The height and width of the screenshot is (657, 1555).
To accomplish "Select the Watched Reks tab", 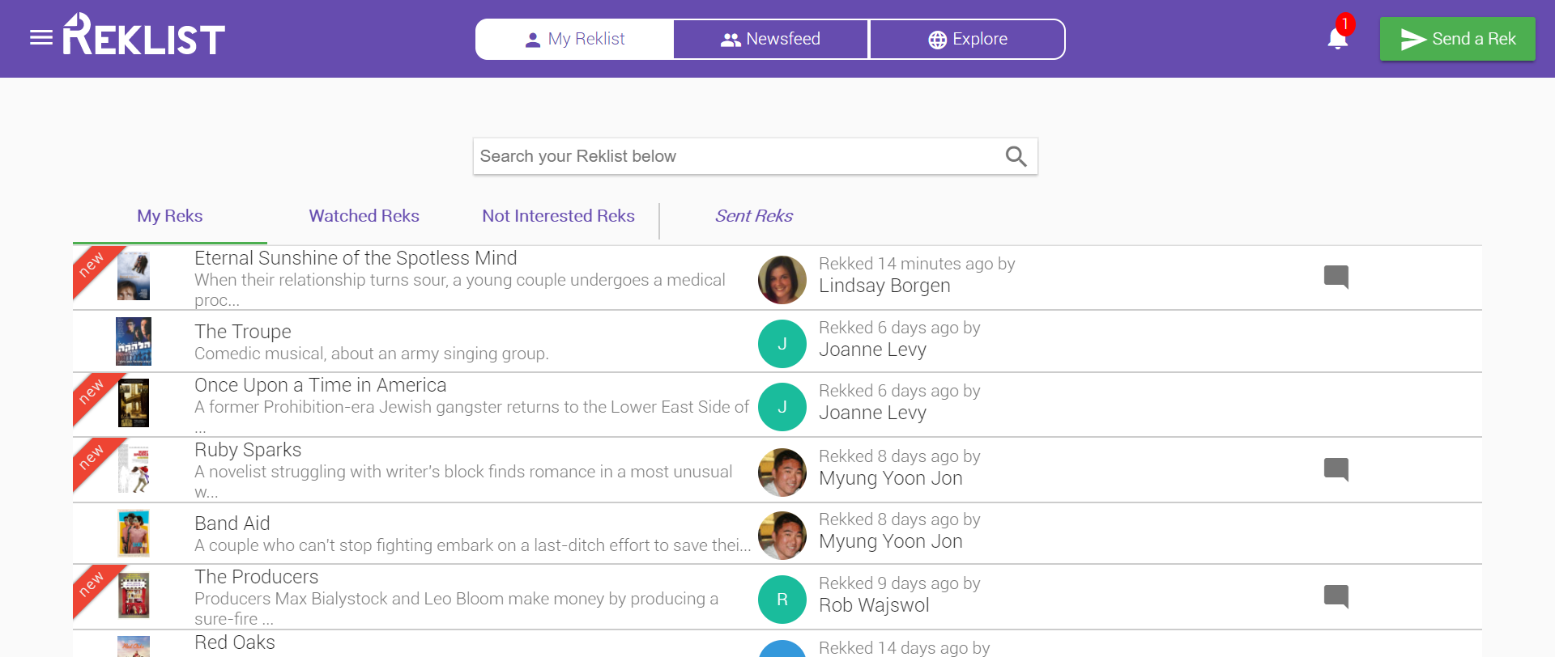I will [x=364, y=216].
